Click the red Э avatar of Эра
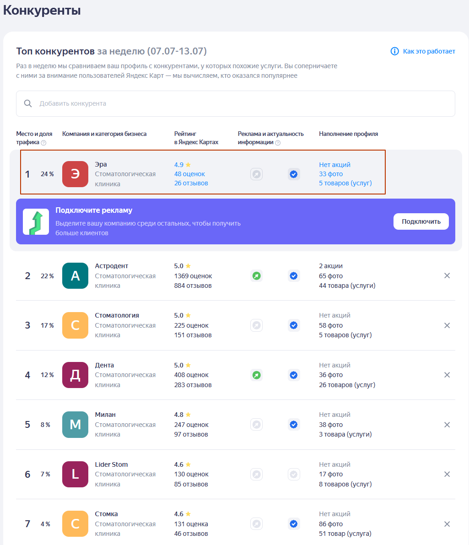This screenshot has width=469, height=545. (75, 174)
